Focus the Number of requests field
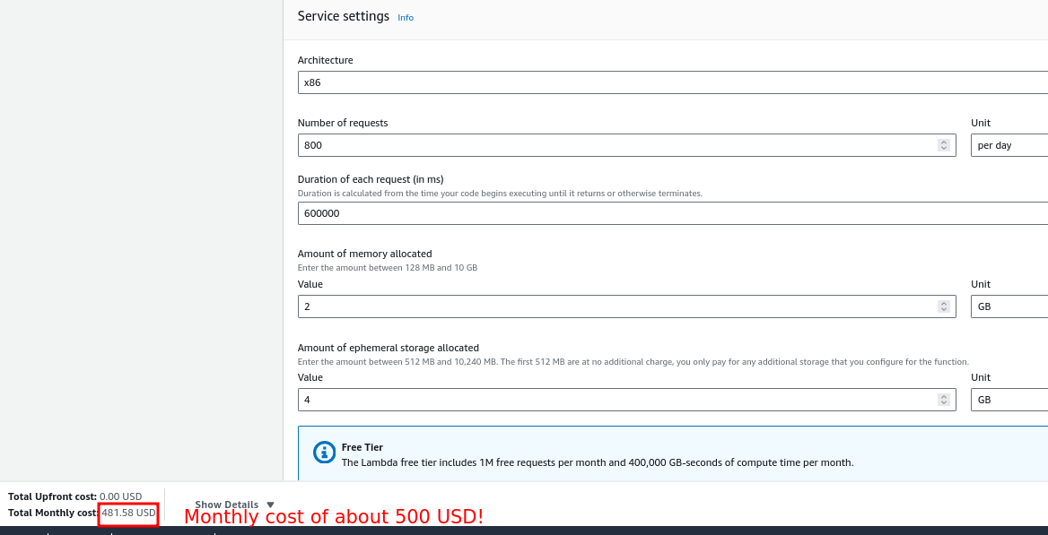 (x=619, y=145)
